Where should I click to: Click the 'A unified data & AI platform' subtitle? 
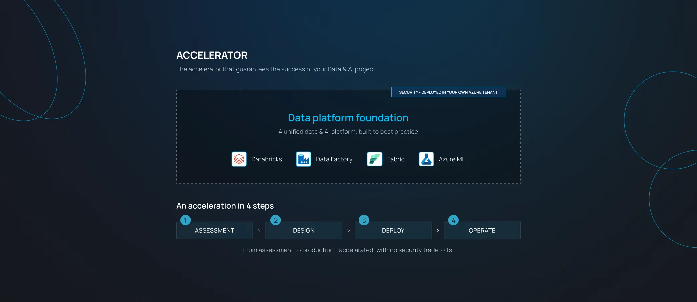tap(348, 132)
